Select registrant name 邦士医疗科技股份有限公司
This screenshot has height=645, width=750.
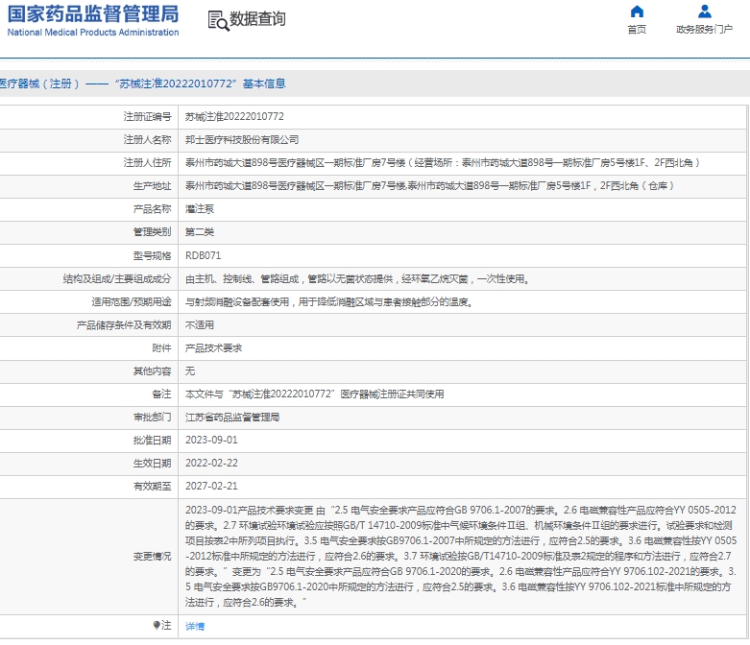[x=242, y=139]
